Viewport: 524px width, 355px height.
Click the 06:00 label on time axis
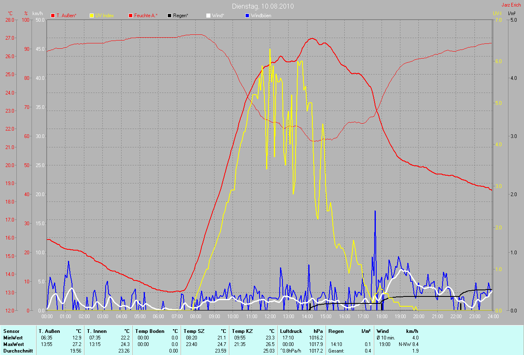(x=158, y=316)
